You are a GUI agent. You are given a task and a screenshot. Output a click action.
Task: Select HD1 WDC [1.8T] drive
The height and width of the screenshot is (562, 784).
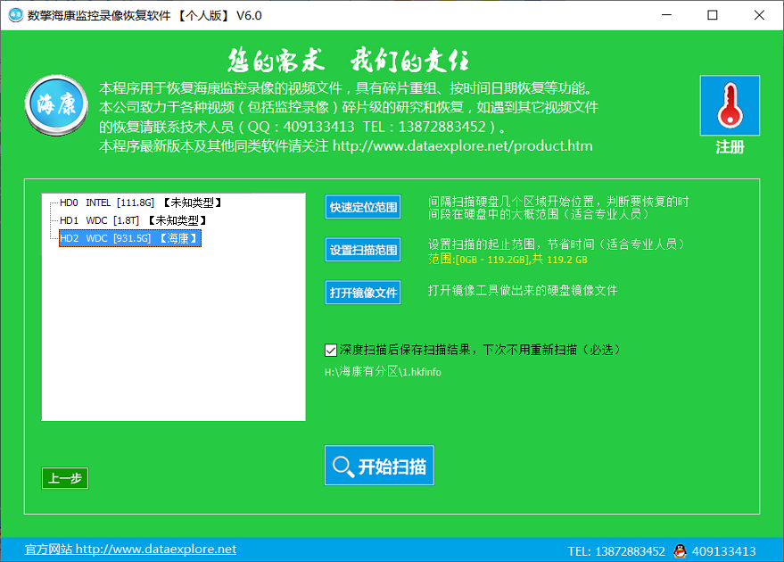(x=133, y=220)
